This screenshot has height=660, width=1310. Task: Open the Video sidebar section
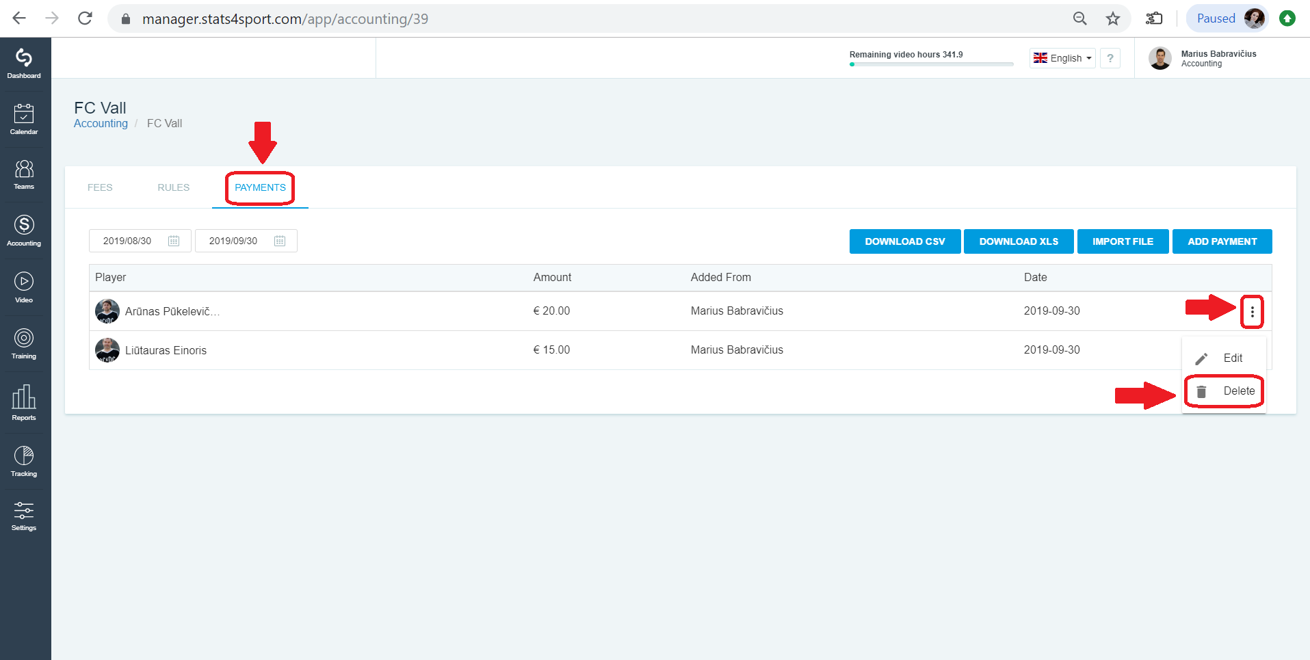[24, 287]
